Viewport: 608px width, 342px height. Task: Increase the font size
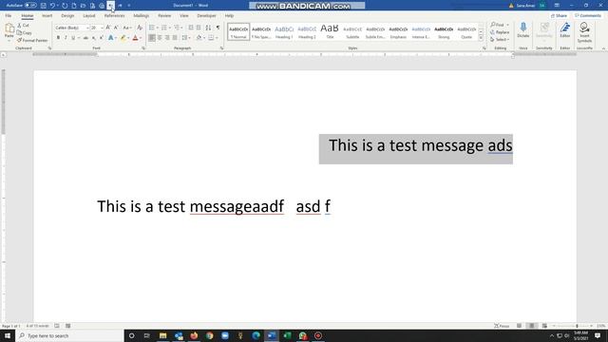click(x=108, y=28)
